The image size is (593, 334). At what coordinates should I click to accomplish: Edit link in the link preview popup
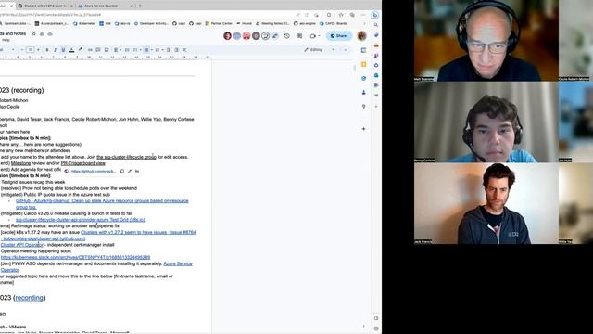(130, 171)
